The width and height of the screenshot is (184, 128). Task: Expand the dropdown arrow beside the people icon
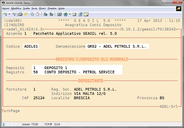pyautogui.click(x=70, y=14)
